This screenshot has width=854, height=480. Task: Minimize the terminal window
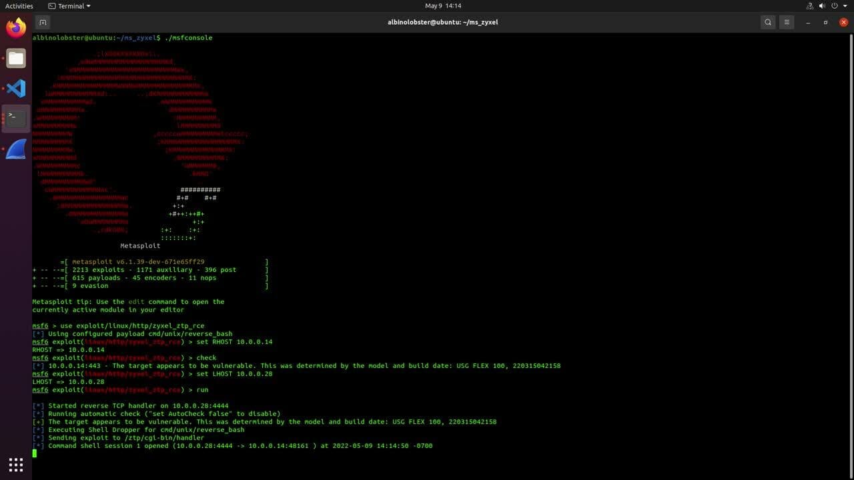tap(807, 22)
